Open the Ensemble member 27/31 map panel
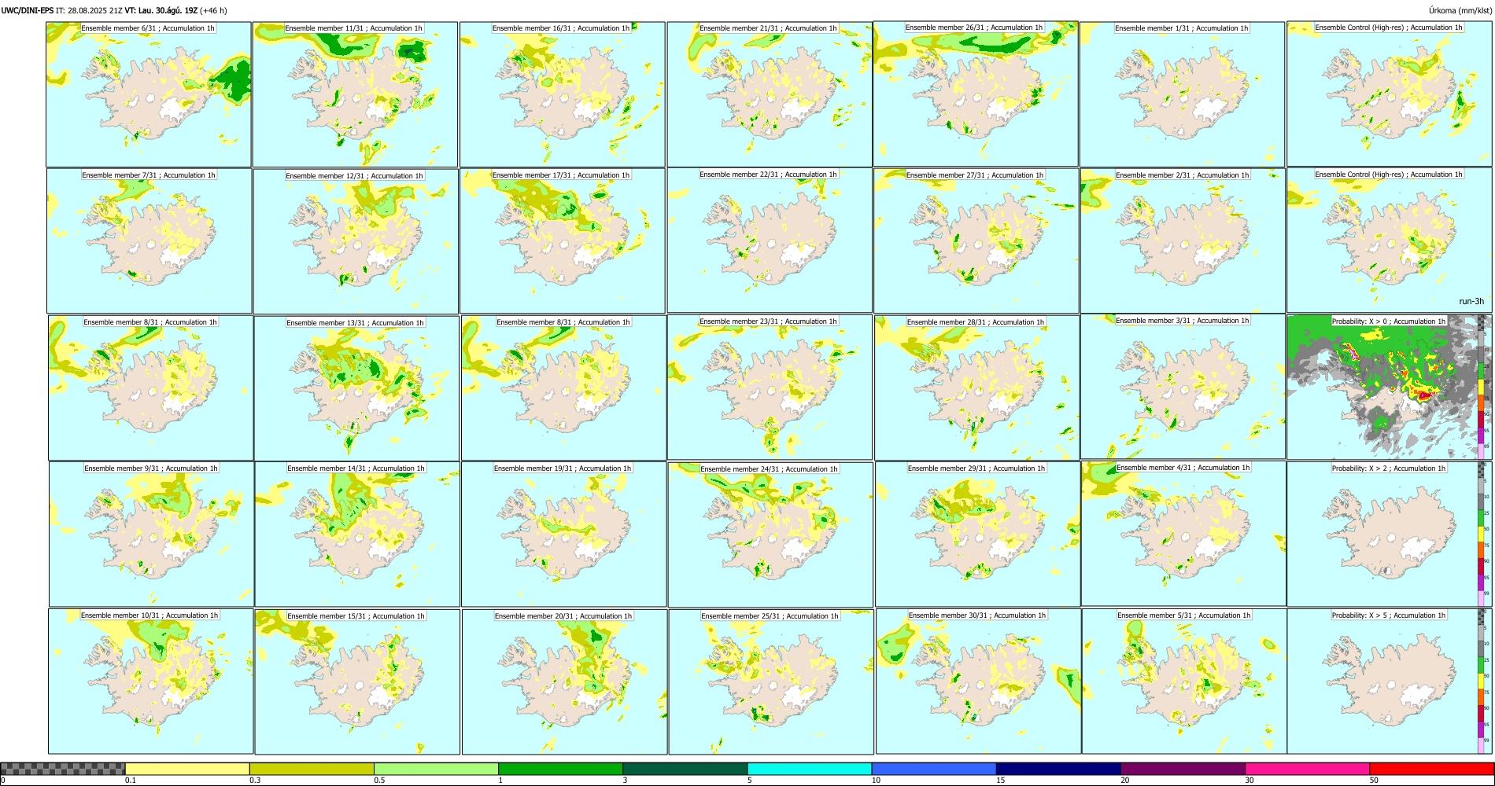Screen dimensions: 1495x786 [x=976, y=241]
